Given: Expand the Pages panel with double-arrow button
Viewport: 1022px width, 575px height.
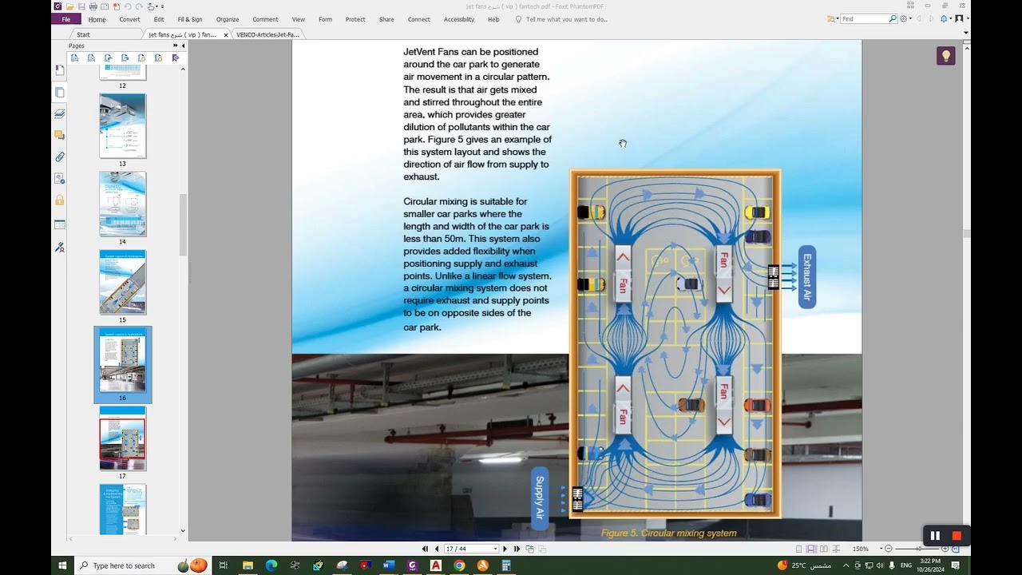Looking at the screenshot, I should [x=175, y=46].
